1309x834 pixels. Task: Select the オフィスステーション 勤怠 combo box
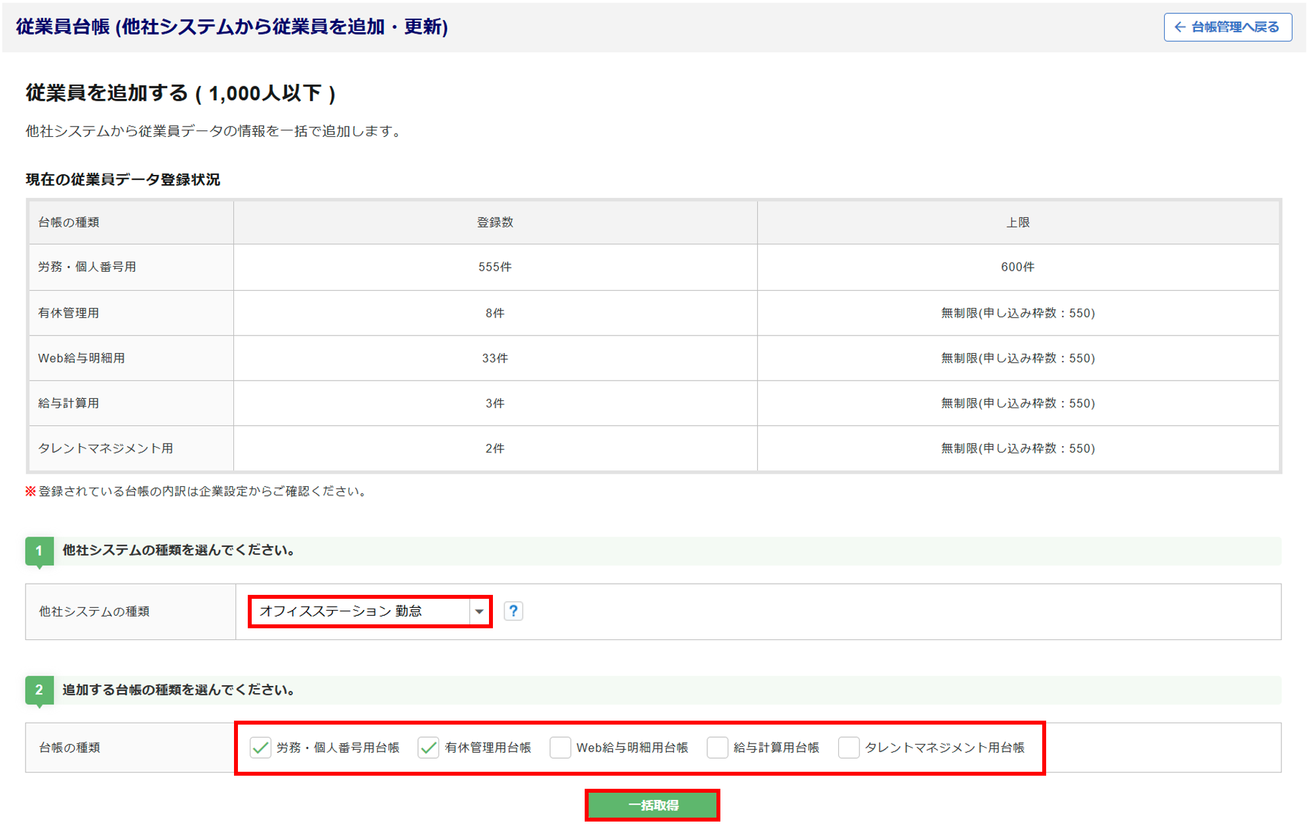(x=361, y=611)
